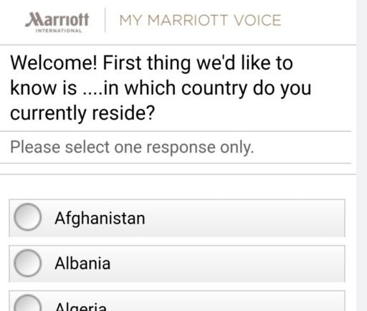This screenshot has width=367, height=311.
Task: Click the stylized M of the Marriott wordmark
Action: click(34, 19)
